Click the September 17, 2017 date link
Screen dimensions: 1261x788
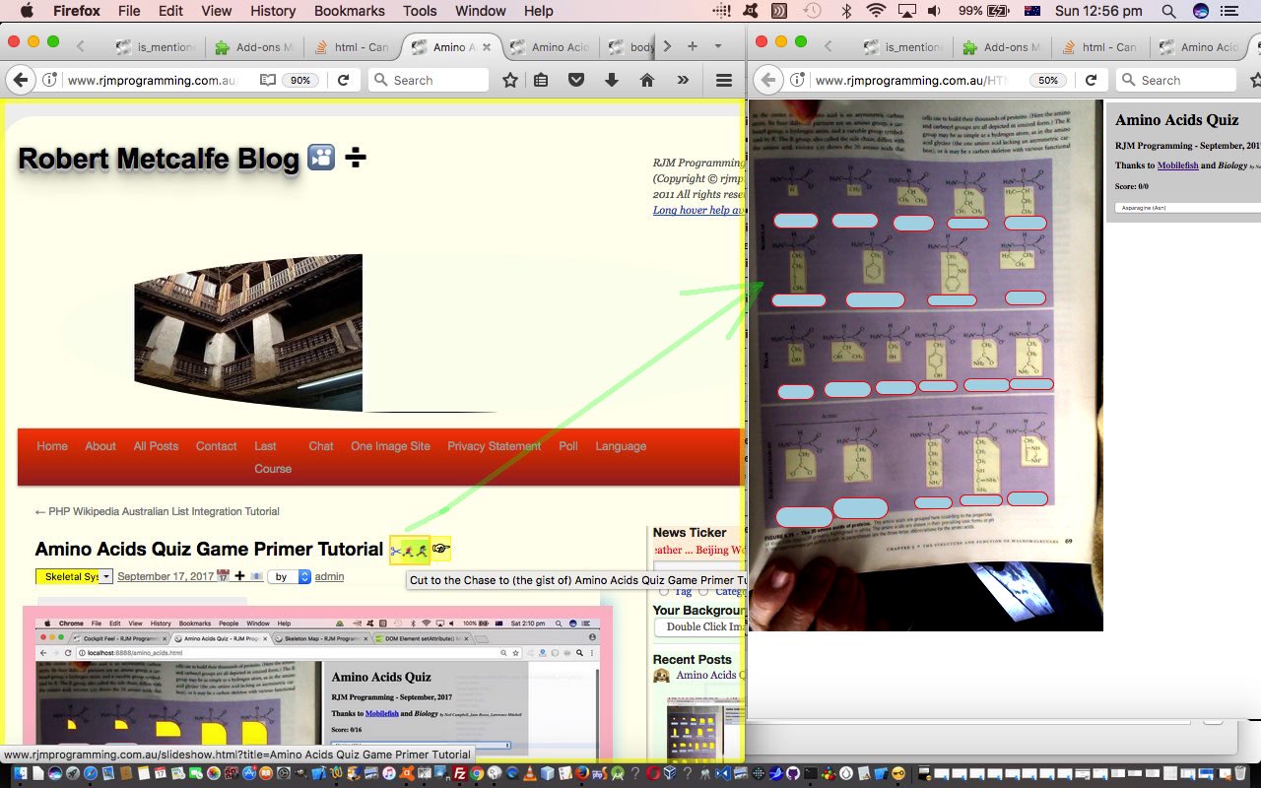tap(166, 576)
